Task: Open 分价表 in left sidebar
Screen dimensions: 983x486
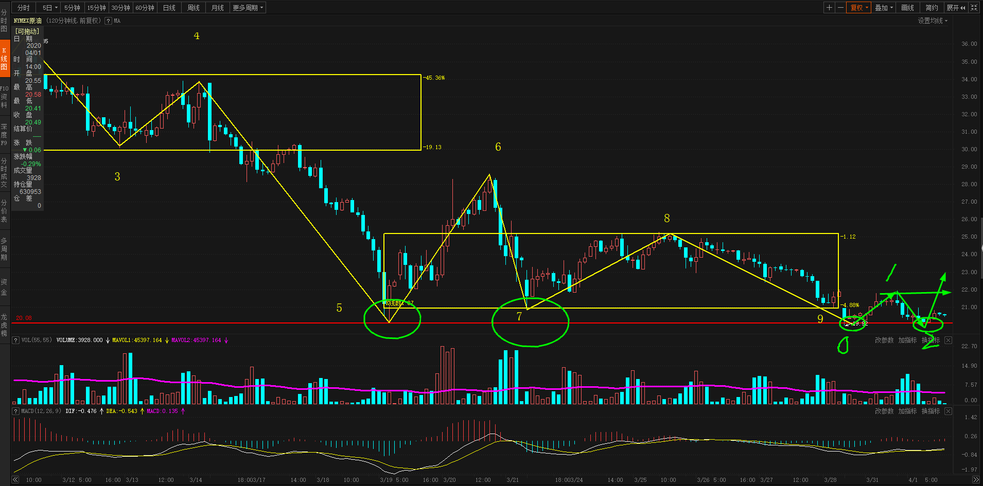Action: 4,211
